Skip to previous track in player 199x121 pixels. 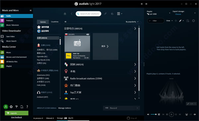coord(163,114)
